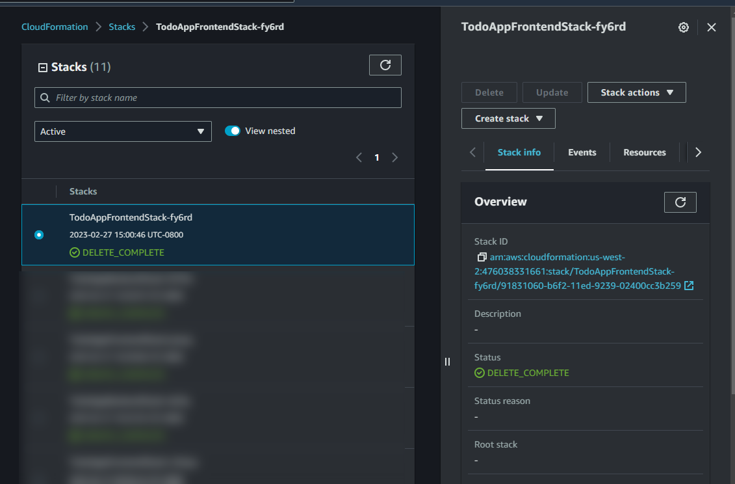The width and height of the screenshot is (735, 484).
Task: Copy the Stack ID to clipboard
Action: coord(482,257)
